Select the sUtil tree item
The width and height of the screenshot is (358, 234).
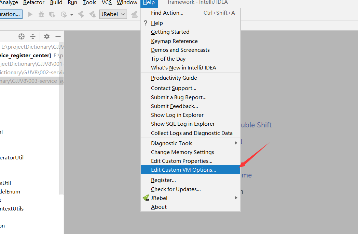click(x=5, y=183)
